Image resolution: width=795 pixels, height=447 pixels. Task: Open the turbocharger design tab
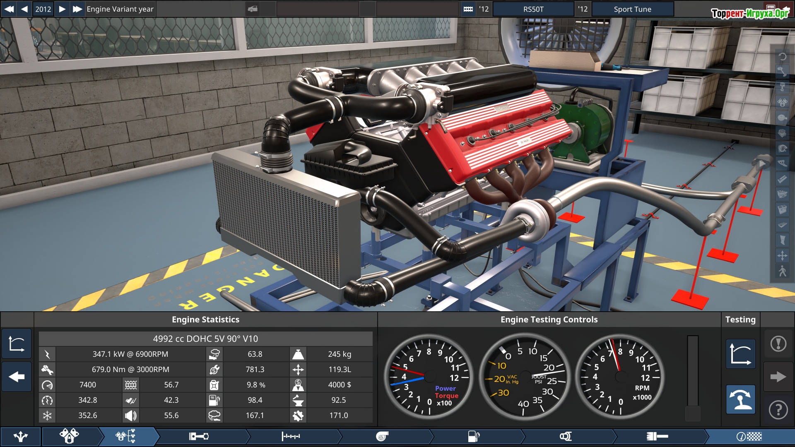(x=382, y=436)
